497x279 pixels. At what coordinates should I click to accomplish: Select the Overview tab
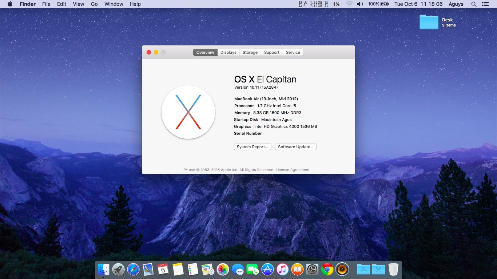pyautogui.click(x=205, y=52)
